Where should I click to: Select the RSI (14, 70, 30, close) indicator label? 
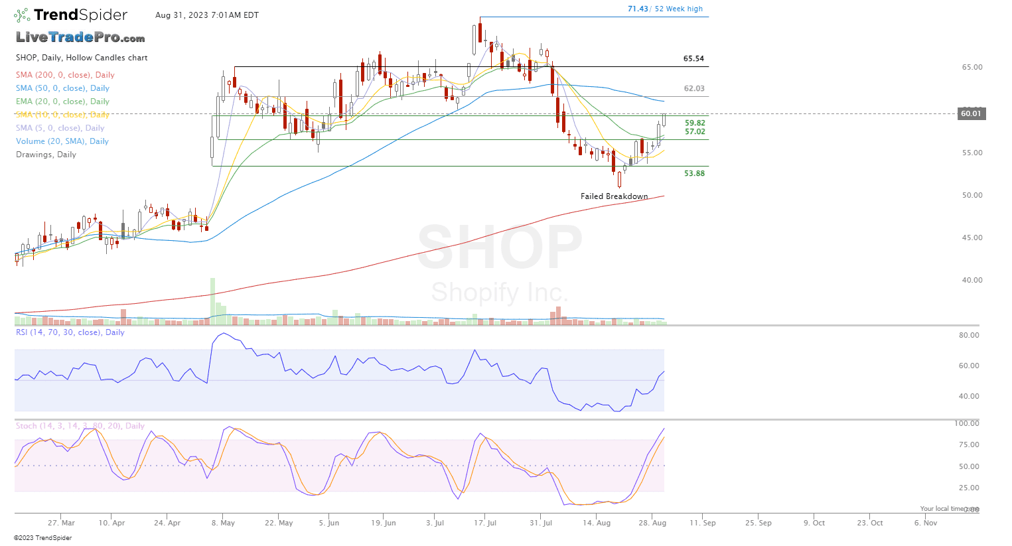(70, 332)
